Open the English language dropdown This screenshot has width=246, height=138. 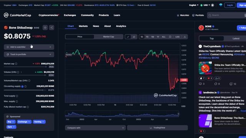194,5
